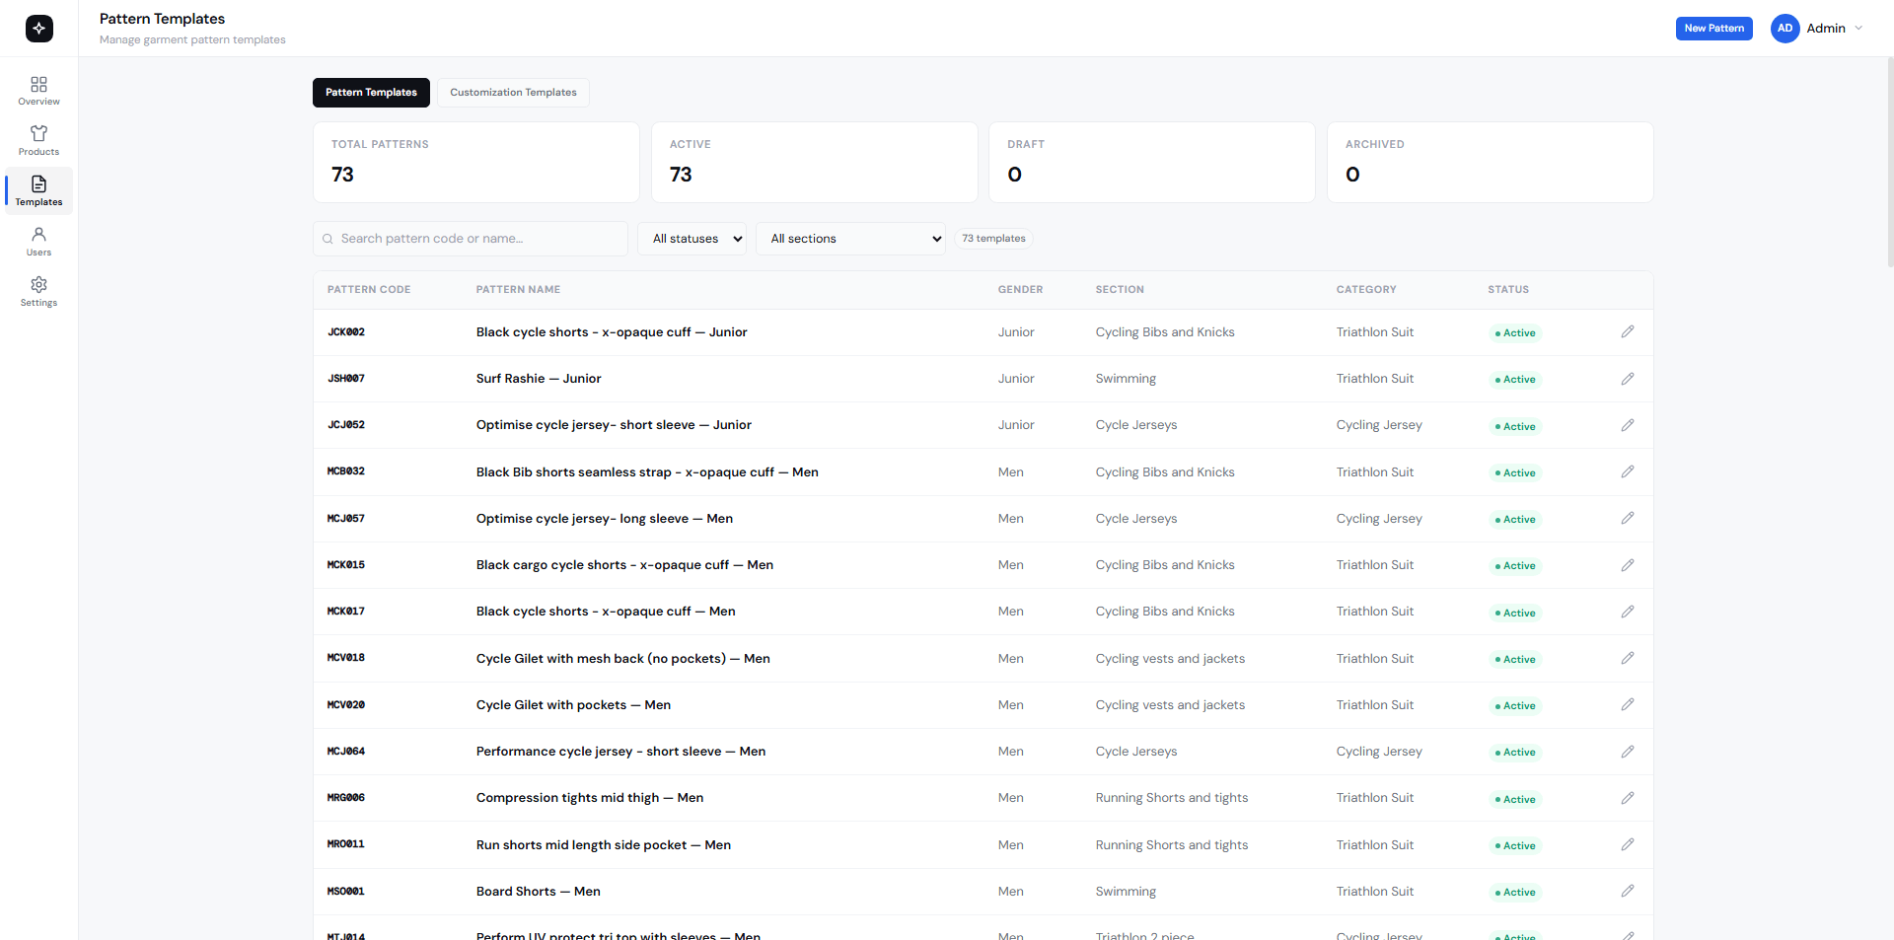Edit pattern MCK015 with the pencil icon

[1628, 565]
